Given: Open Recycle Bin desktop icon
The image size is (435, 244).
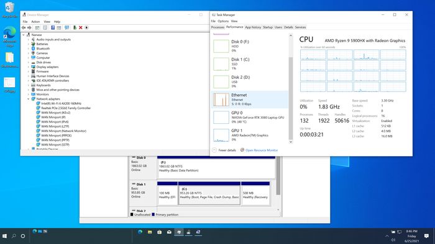Looking at the screenshot, I should click(x=10, y=10).
